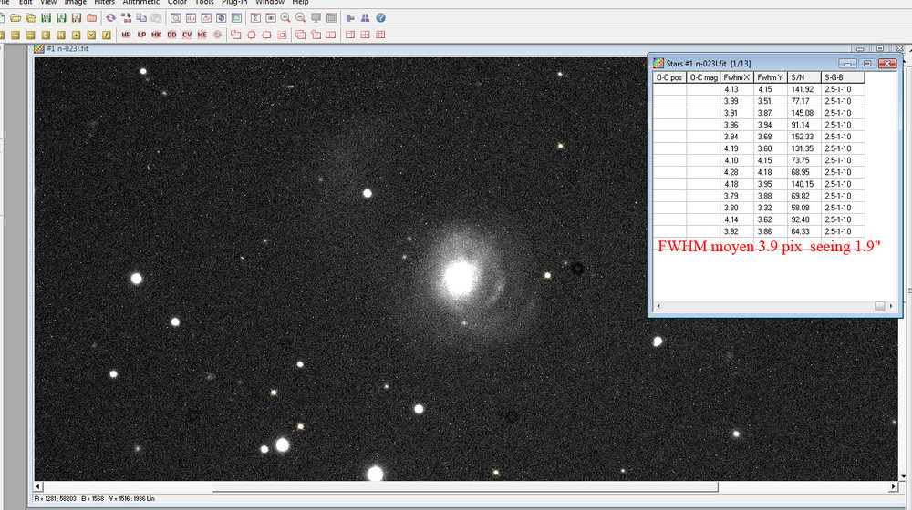Click the image window scrollbar right arrow

tap(894, 486)
